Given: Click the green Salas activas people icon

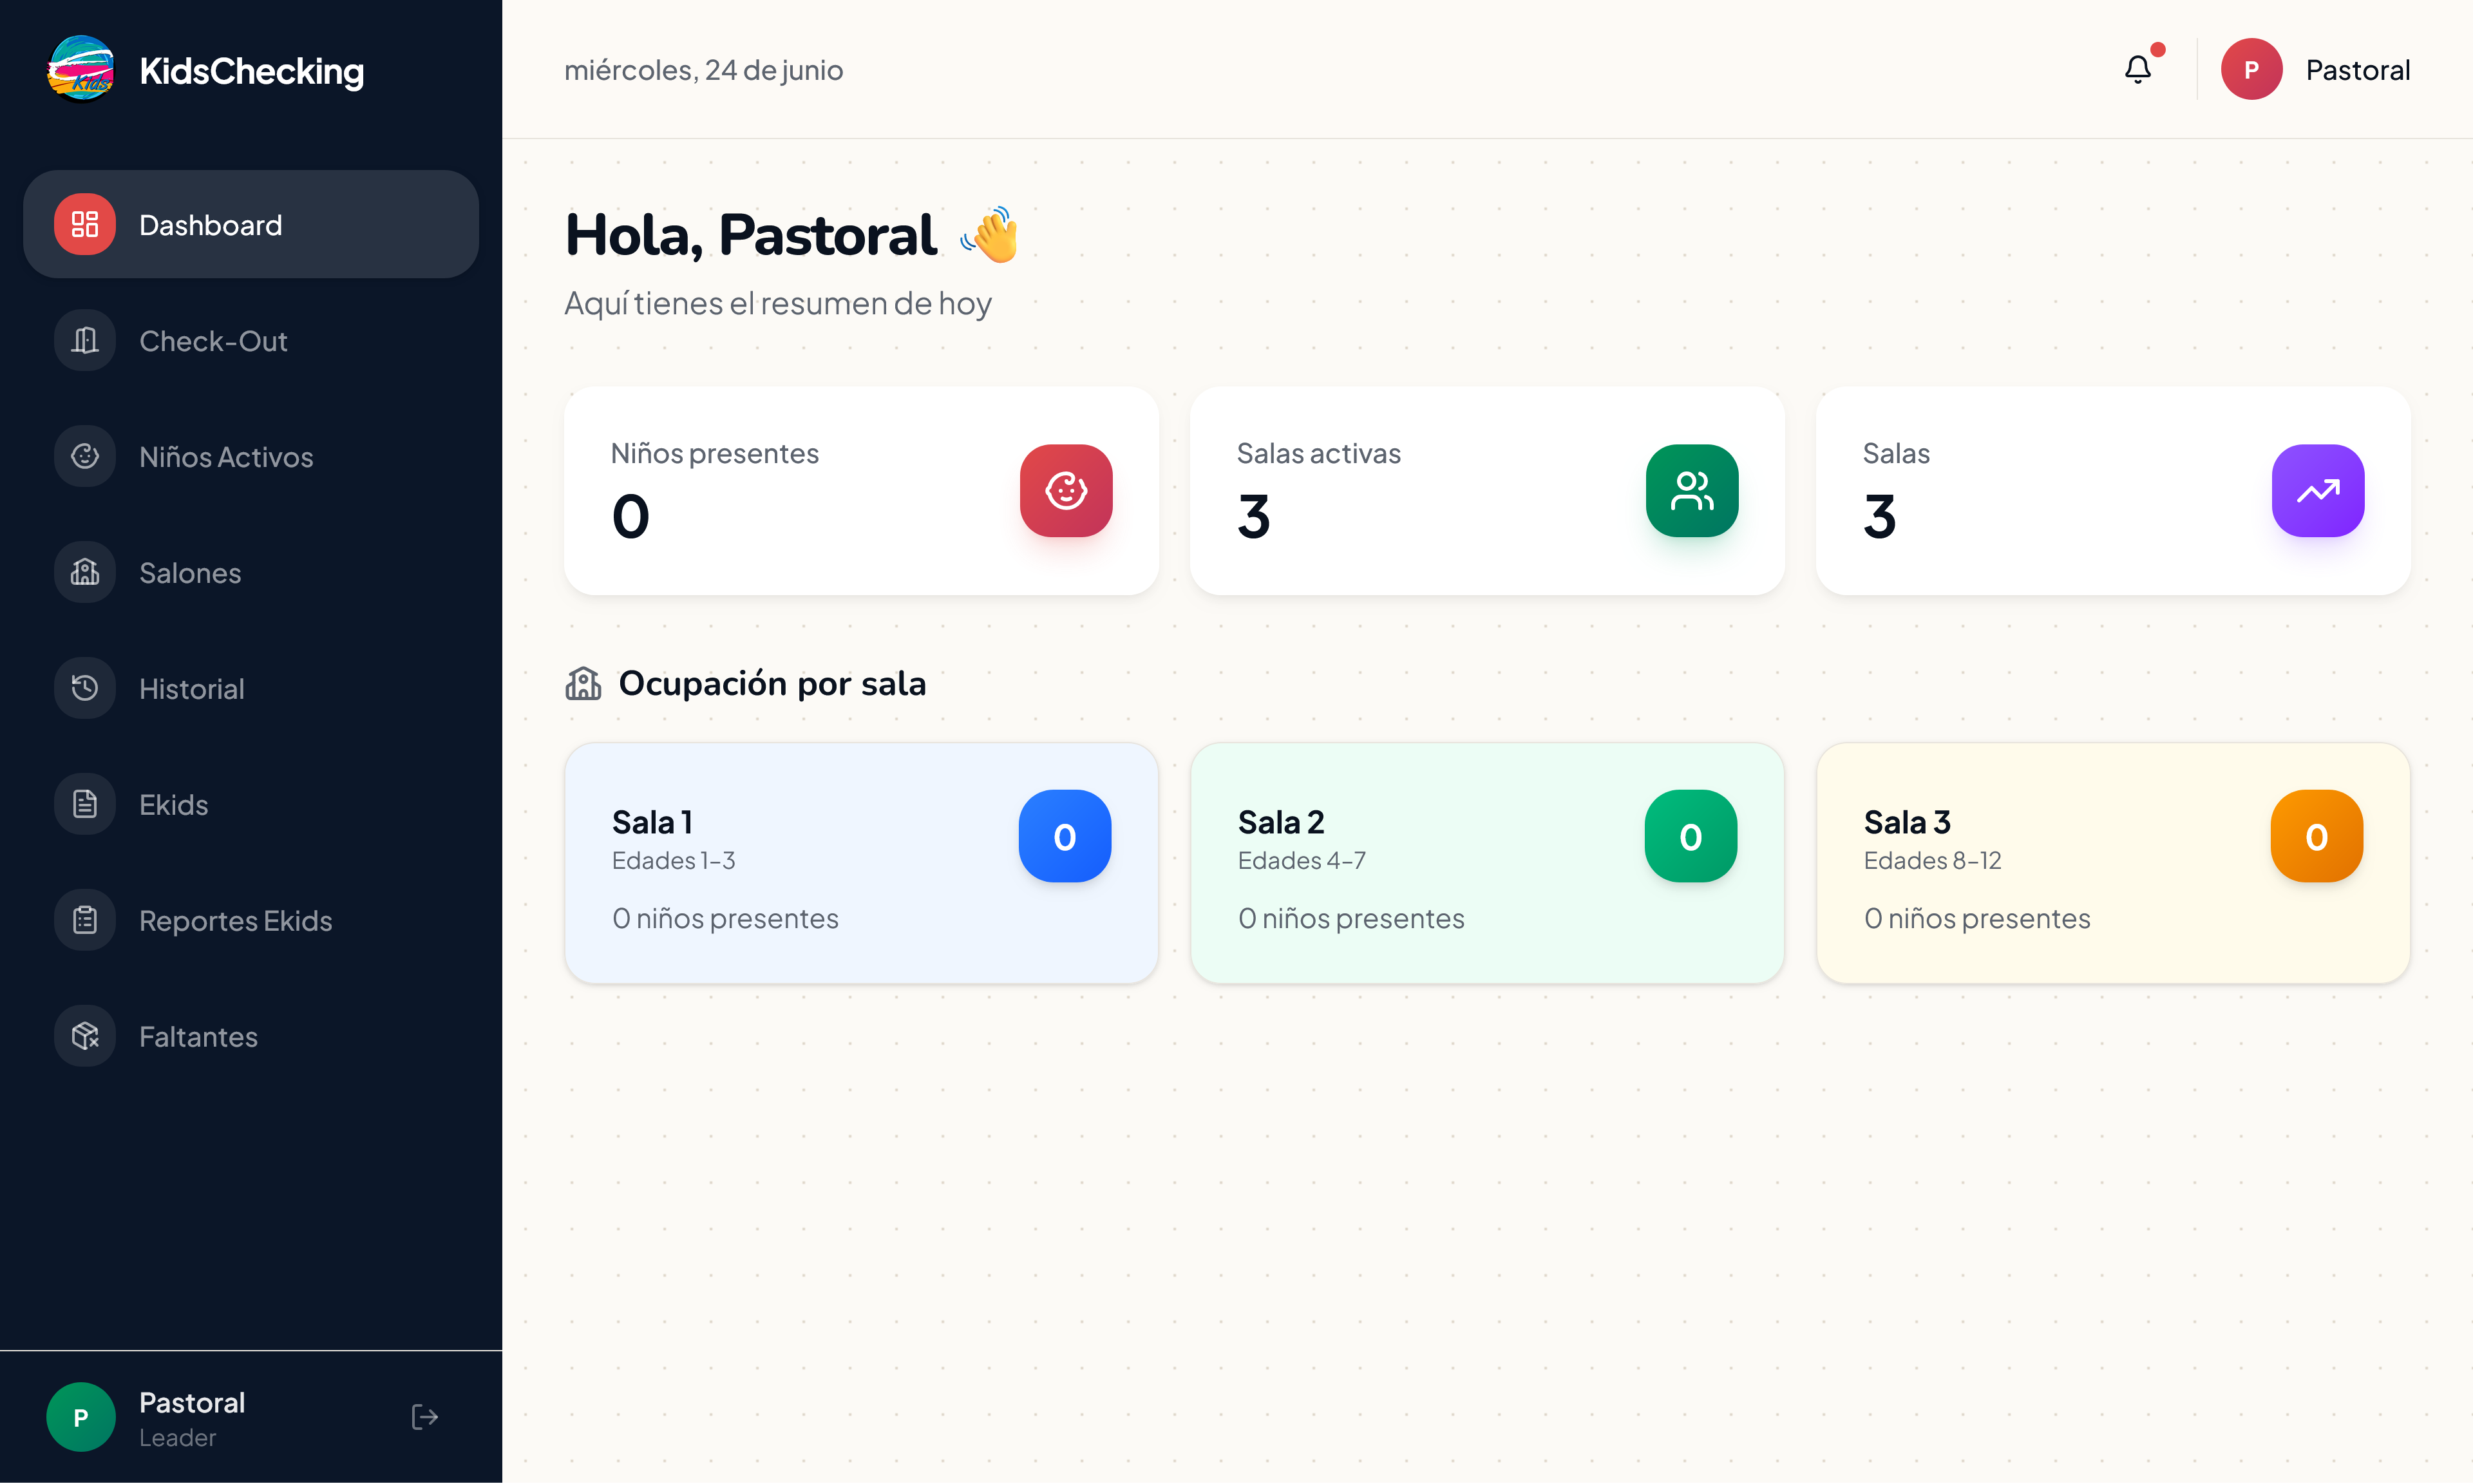Looking at the screenshot, I should pyautogui.click(x=1691, y=490).
